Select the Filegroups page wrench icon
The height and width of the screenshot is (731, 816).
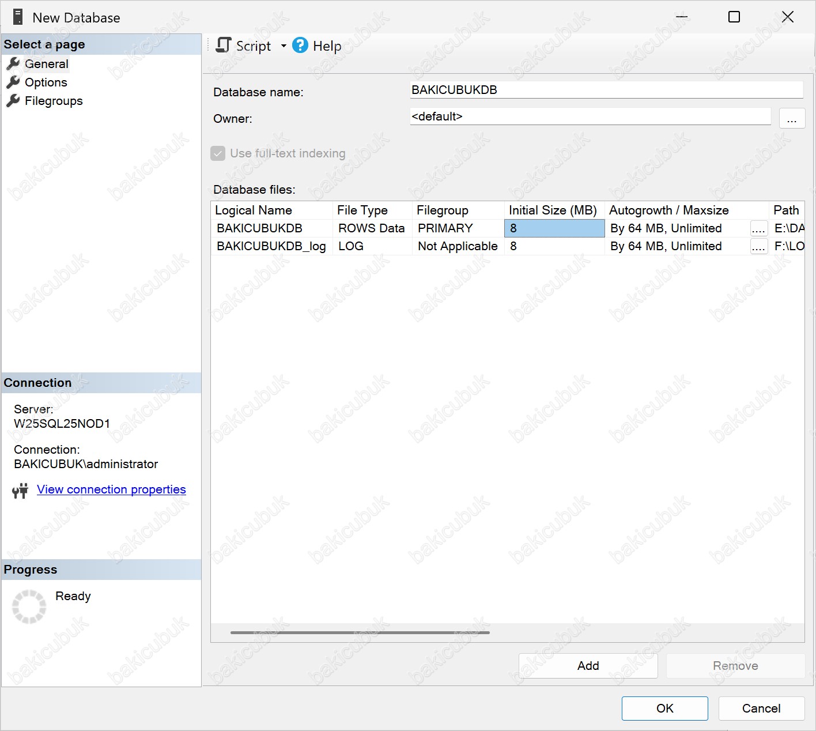tap(13, 101)
